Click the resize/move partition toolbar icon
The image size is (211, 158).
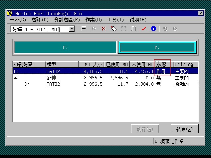pyautogui.click(x=84, y=29)
